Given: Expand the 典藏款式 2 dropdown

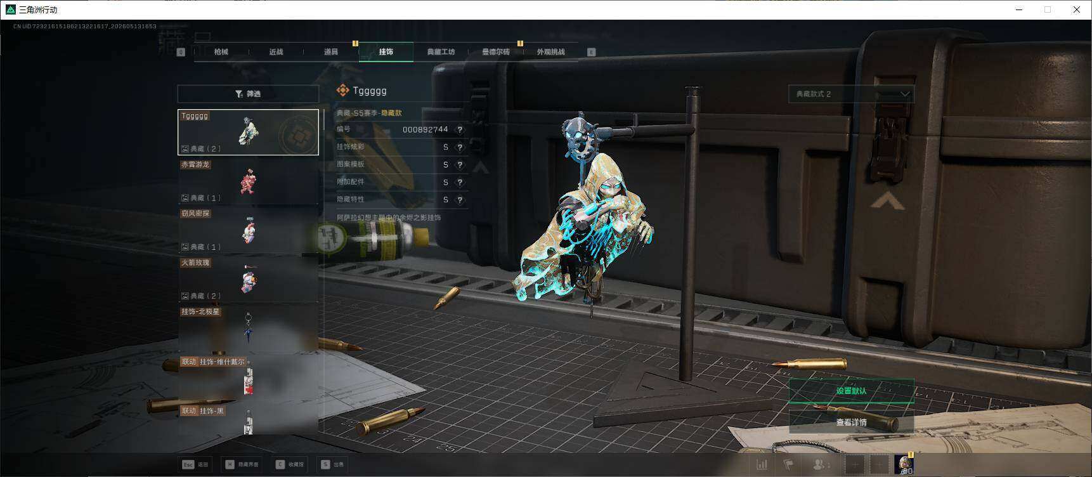Looking at the screenshot, I should tap(851, 94).
